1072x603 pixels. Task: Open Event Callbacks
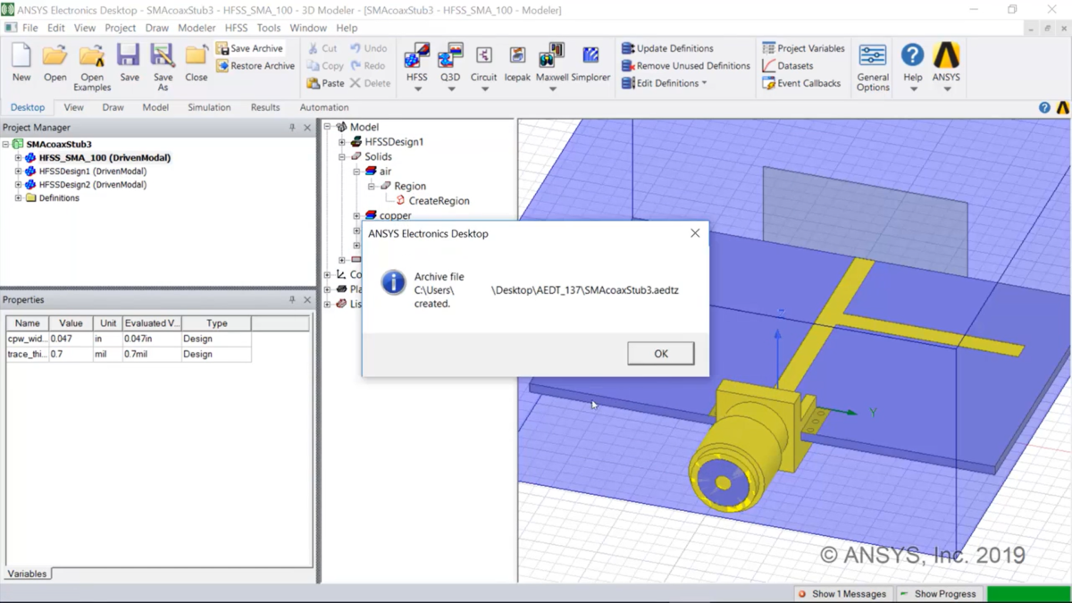800,83
